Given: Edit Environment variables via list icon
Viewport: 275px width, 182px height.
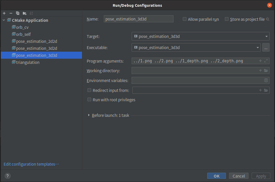Looking at the screenshot, I should (266, 80).
